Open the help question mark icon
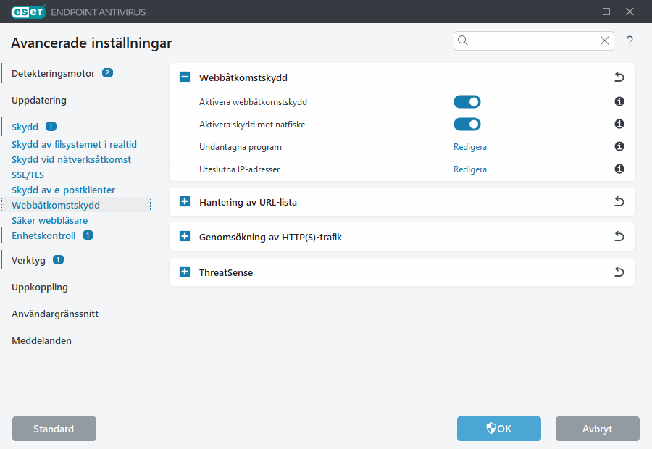The width and height of the screenshot is (652, 449). pyautogui.click(x=630, y=41)
